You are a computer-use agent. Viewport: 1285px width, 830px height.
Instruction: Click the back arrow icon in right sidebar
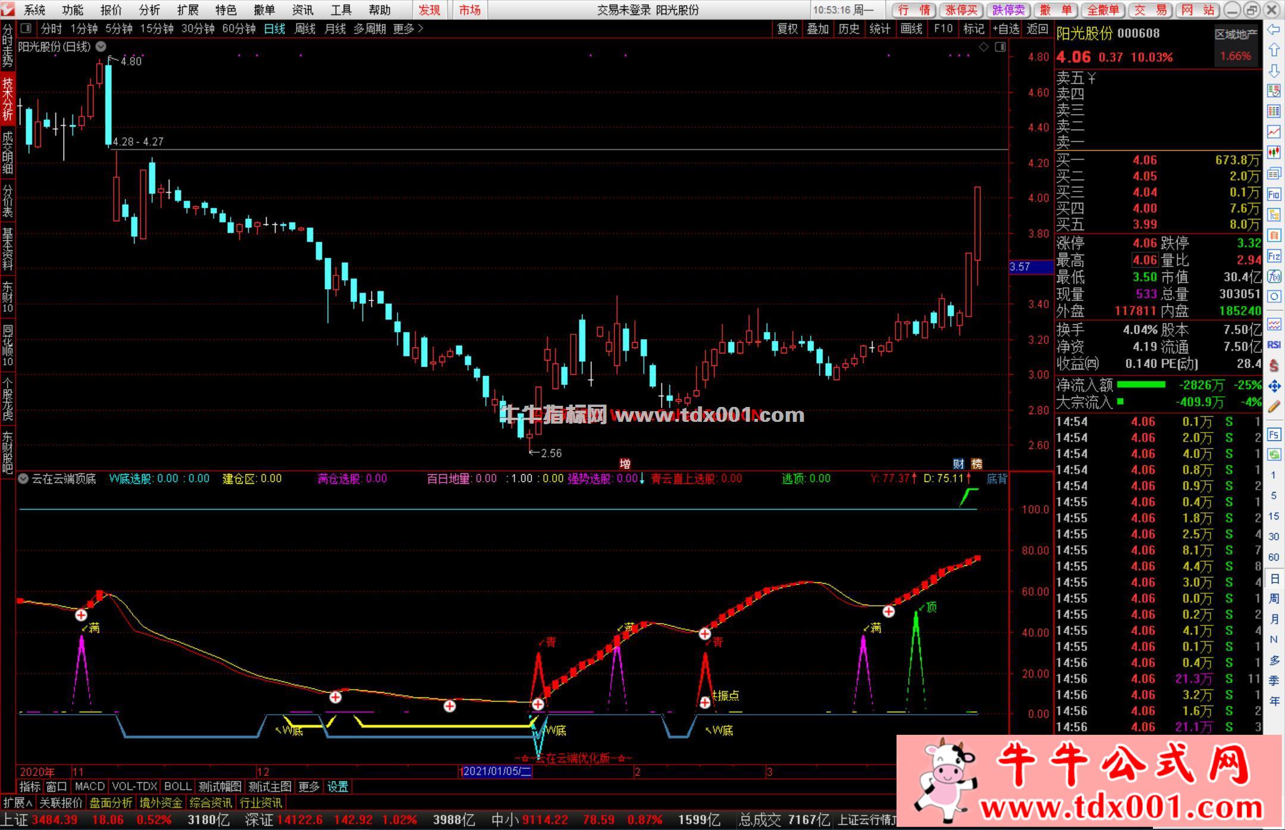coord(1274,30)
